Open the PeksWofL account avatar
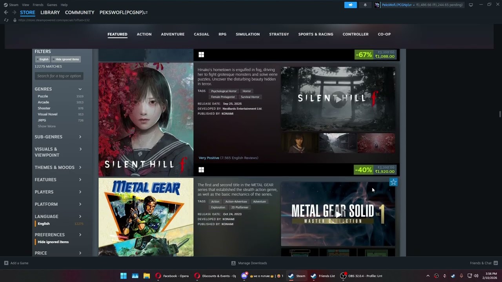This screenshot has width=502, height=282. (x=377, y=5)
